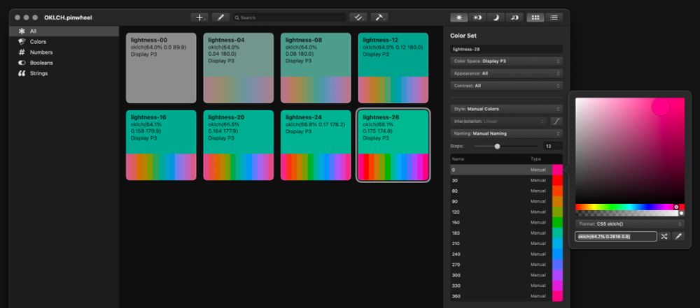Switch to dark high-contrast appearance
Image resolution: width=700 pixels, height=308 pixels.
514,17
